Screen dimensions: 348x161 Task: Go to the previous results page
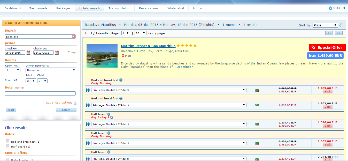pos(329,33)
